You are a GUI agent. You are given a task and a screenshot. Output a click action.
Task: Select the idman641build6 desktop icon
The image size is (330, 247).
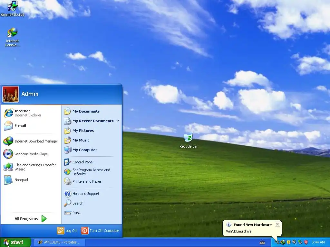(x=12, y=8)
